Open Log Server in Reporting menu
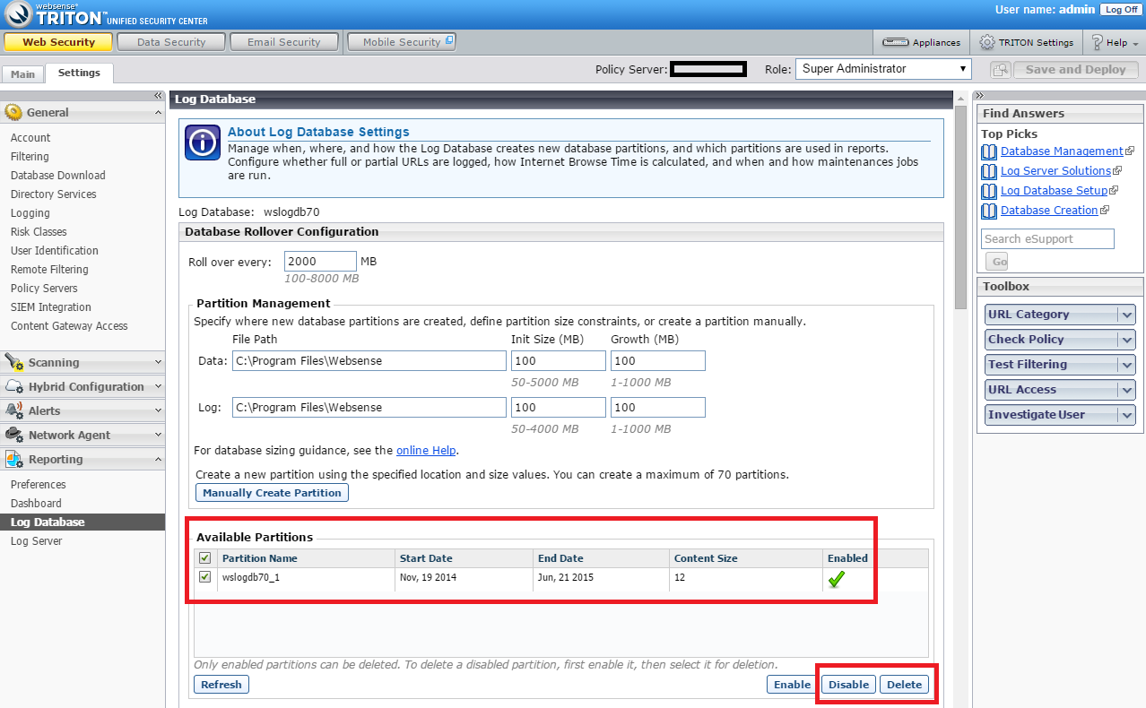Viewport: 1146px width, 708px height. (x=36, y=541)
